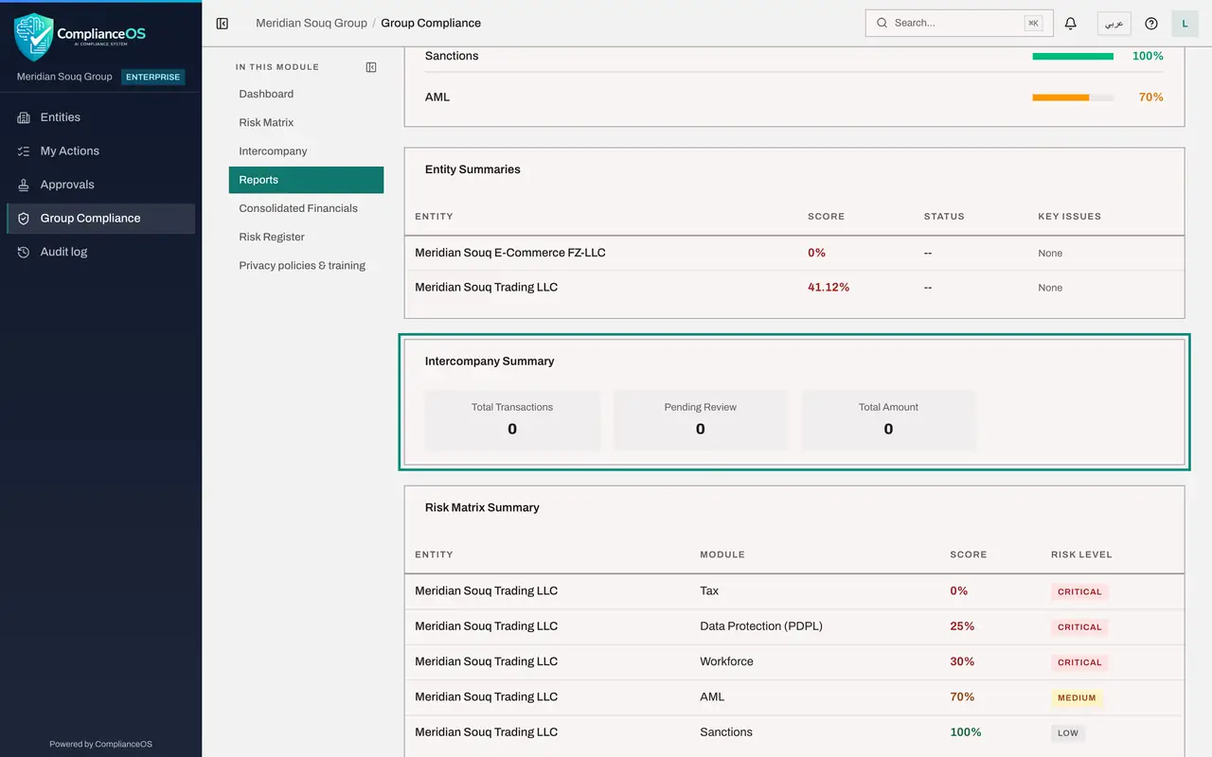The height and width of the screenshot is (757, 1212).
Task: Click the Data Protection (PDPL) module cell
Action: click(x=761, y=626)
